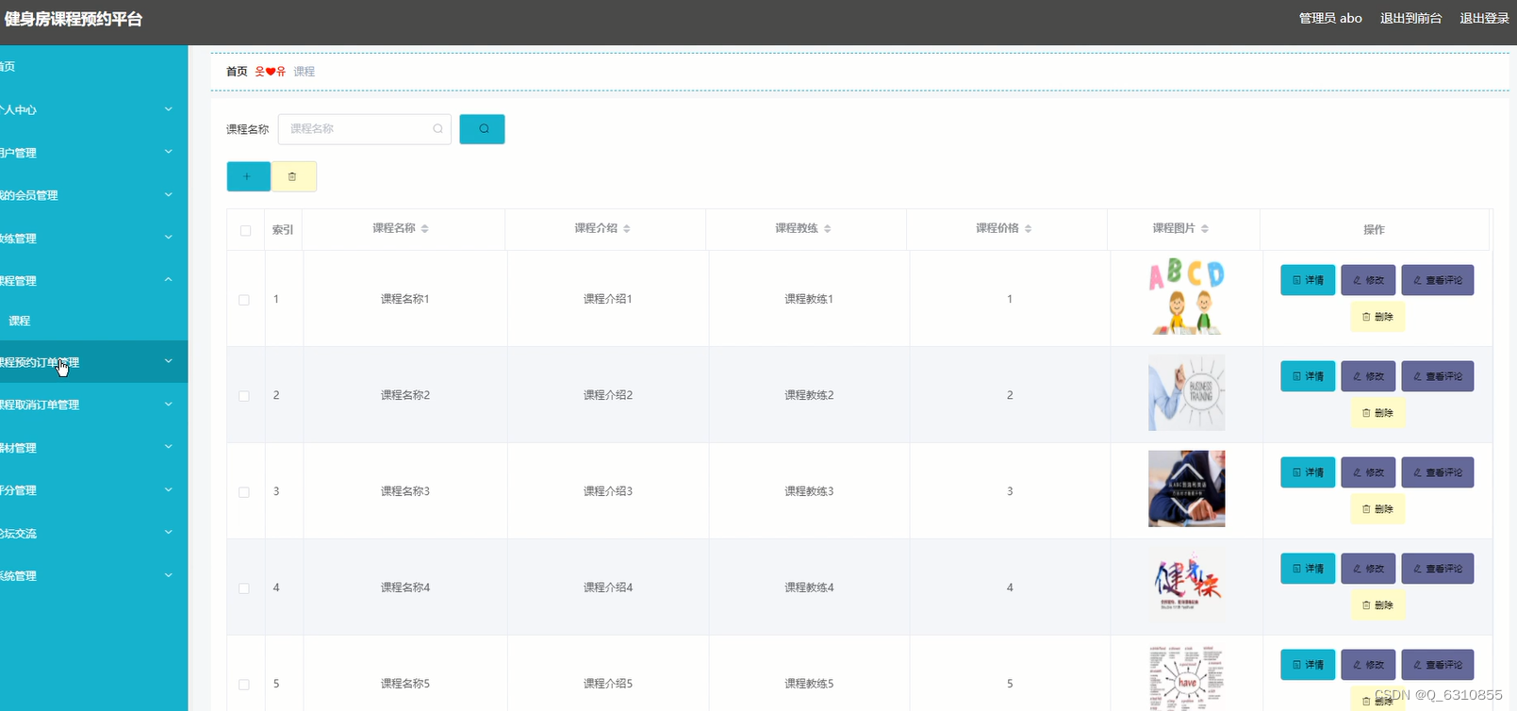Sort by 课程教练 column arrows
Viewport: 1517px width, 711px height.
pyautogui.click(x=828, y=228)
